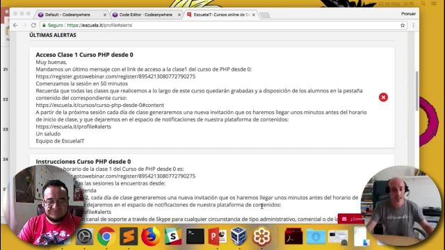Open a new browser tab
445x250 pixels.
click(265, 15)
